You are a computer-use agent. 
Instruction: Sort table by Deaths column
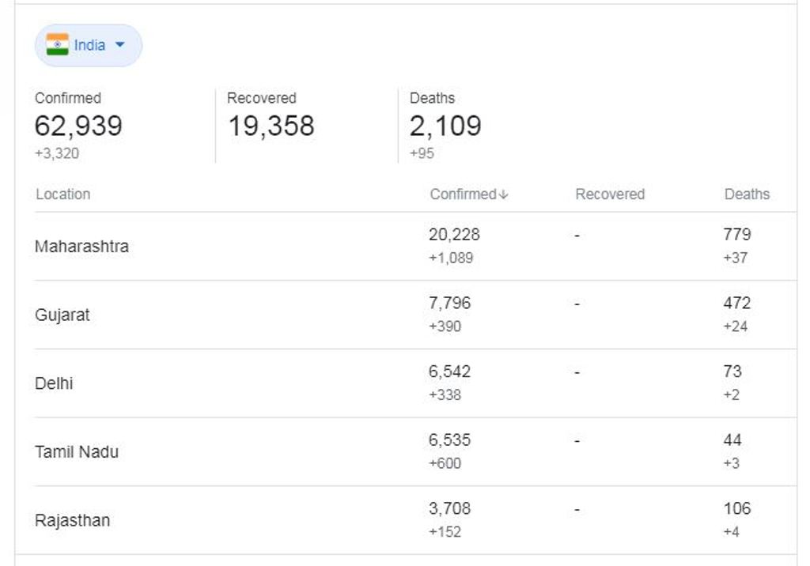pos(747,194)
